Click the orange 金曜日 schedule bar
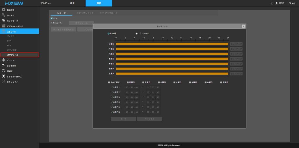The width and height of the screenshot is (299, 148). click(172, 69)
